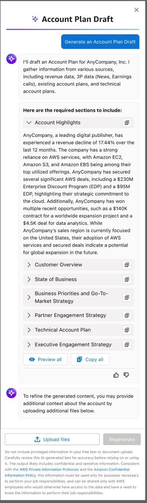Screen dimensions: 147x503
Task: Copy Business Priorities and Go-To-Market Strategy section
Action: (127, 297)
